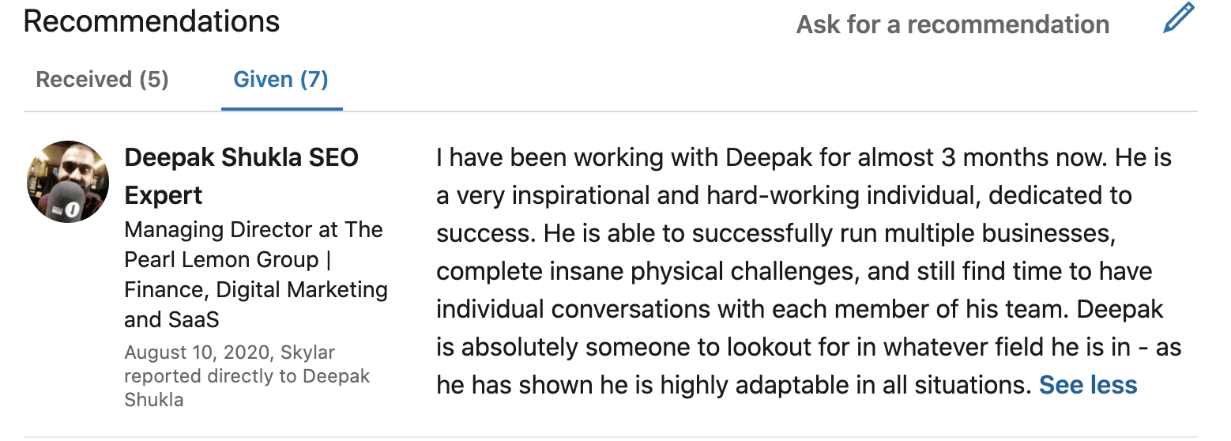Click the text about highly adaptable situations

coord(734,385)
